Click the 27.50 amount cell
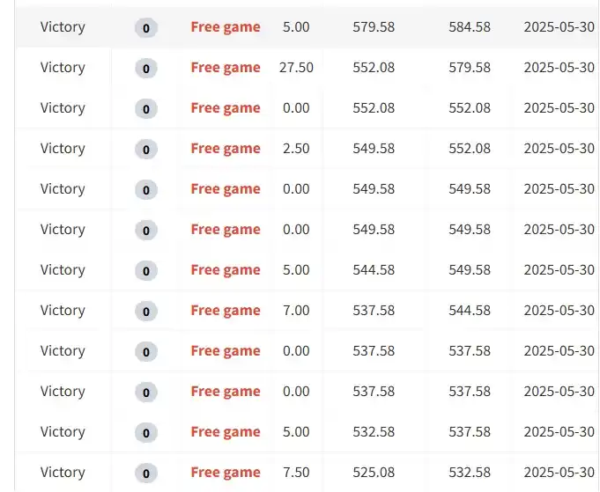This screenshot has width=600, height=492. [x=296, y=68]
